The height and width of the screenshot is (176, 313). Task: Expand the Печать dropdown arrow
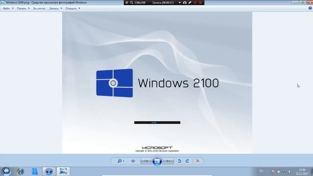click(x=29, y=8)
